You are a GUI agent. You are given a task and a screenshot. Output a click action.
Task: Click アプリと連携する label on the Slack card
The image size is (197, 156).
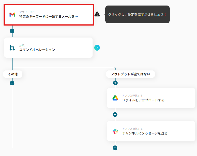(132, 129)
